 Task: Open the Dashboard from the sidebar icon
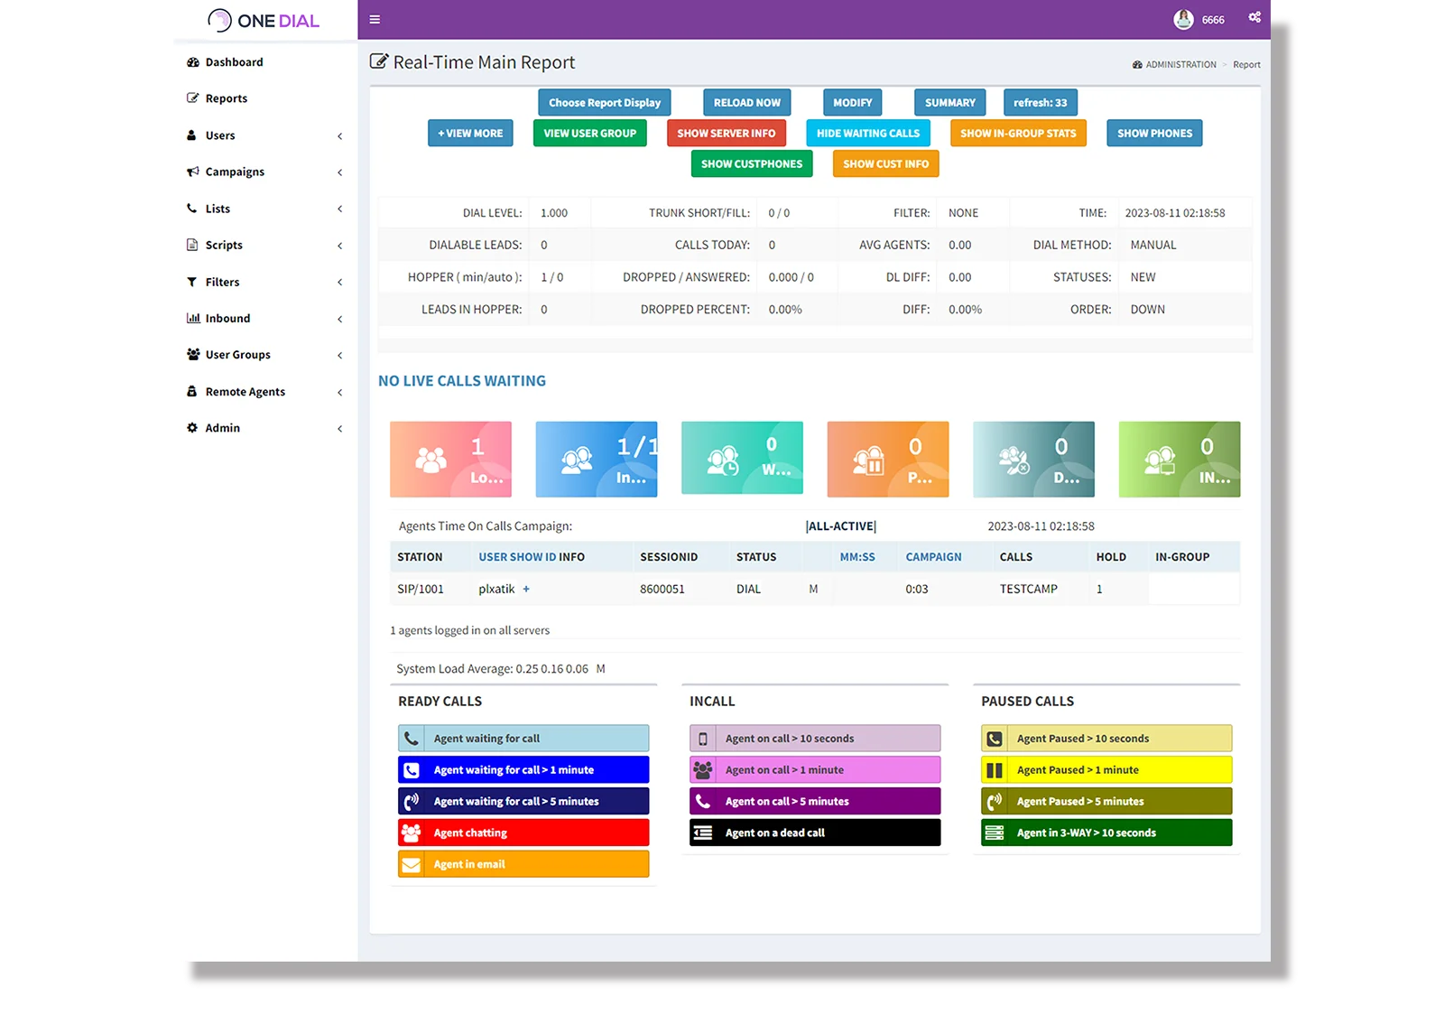(x=192, y=61)
